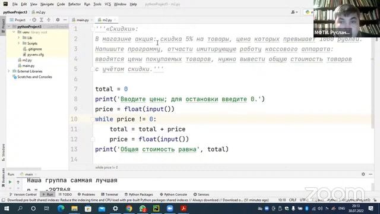Image resolution: width=380 pixels, height=214 pixels.
Task: Click the locate/select opened file target icon
Action: (34, 20)
